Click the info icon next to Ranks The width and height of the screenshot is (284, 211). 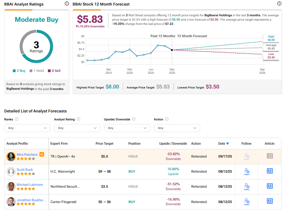17,119
